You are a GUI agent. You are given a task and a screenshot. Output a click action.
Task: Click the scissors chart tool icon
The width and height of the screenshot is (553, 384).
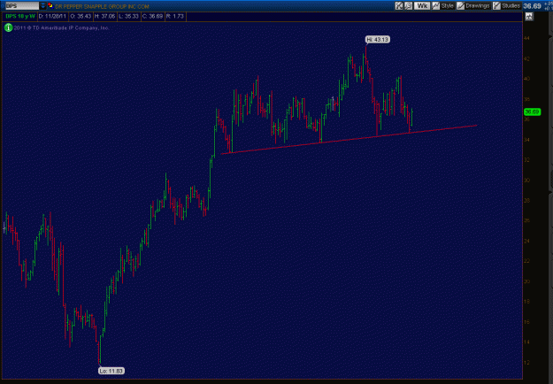pyautogui.click(x=399, y=5)
